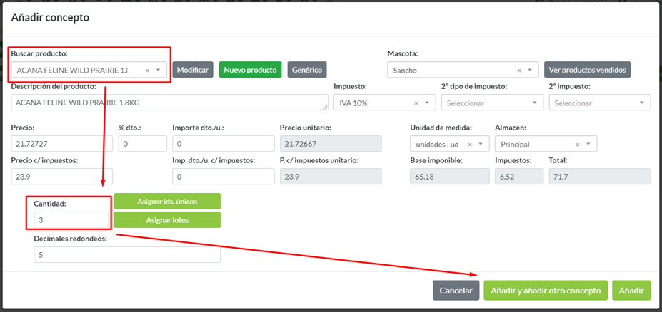Open the Unidad de medida dropdown

click(479, 144)
